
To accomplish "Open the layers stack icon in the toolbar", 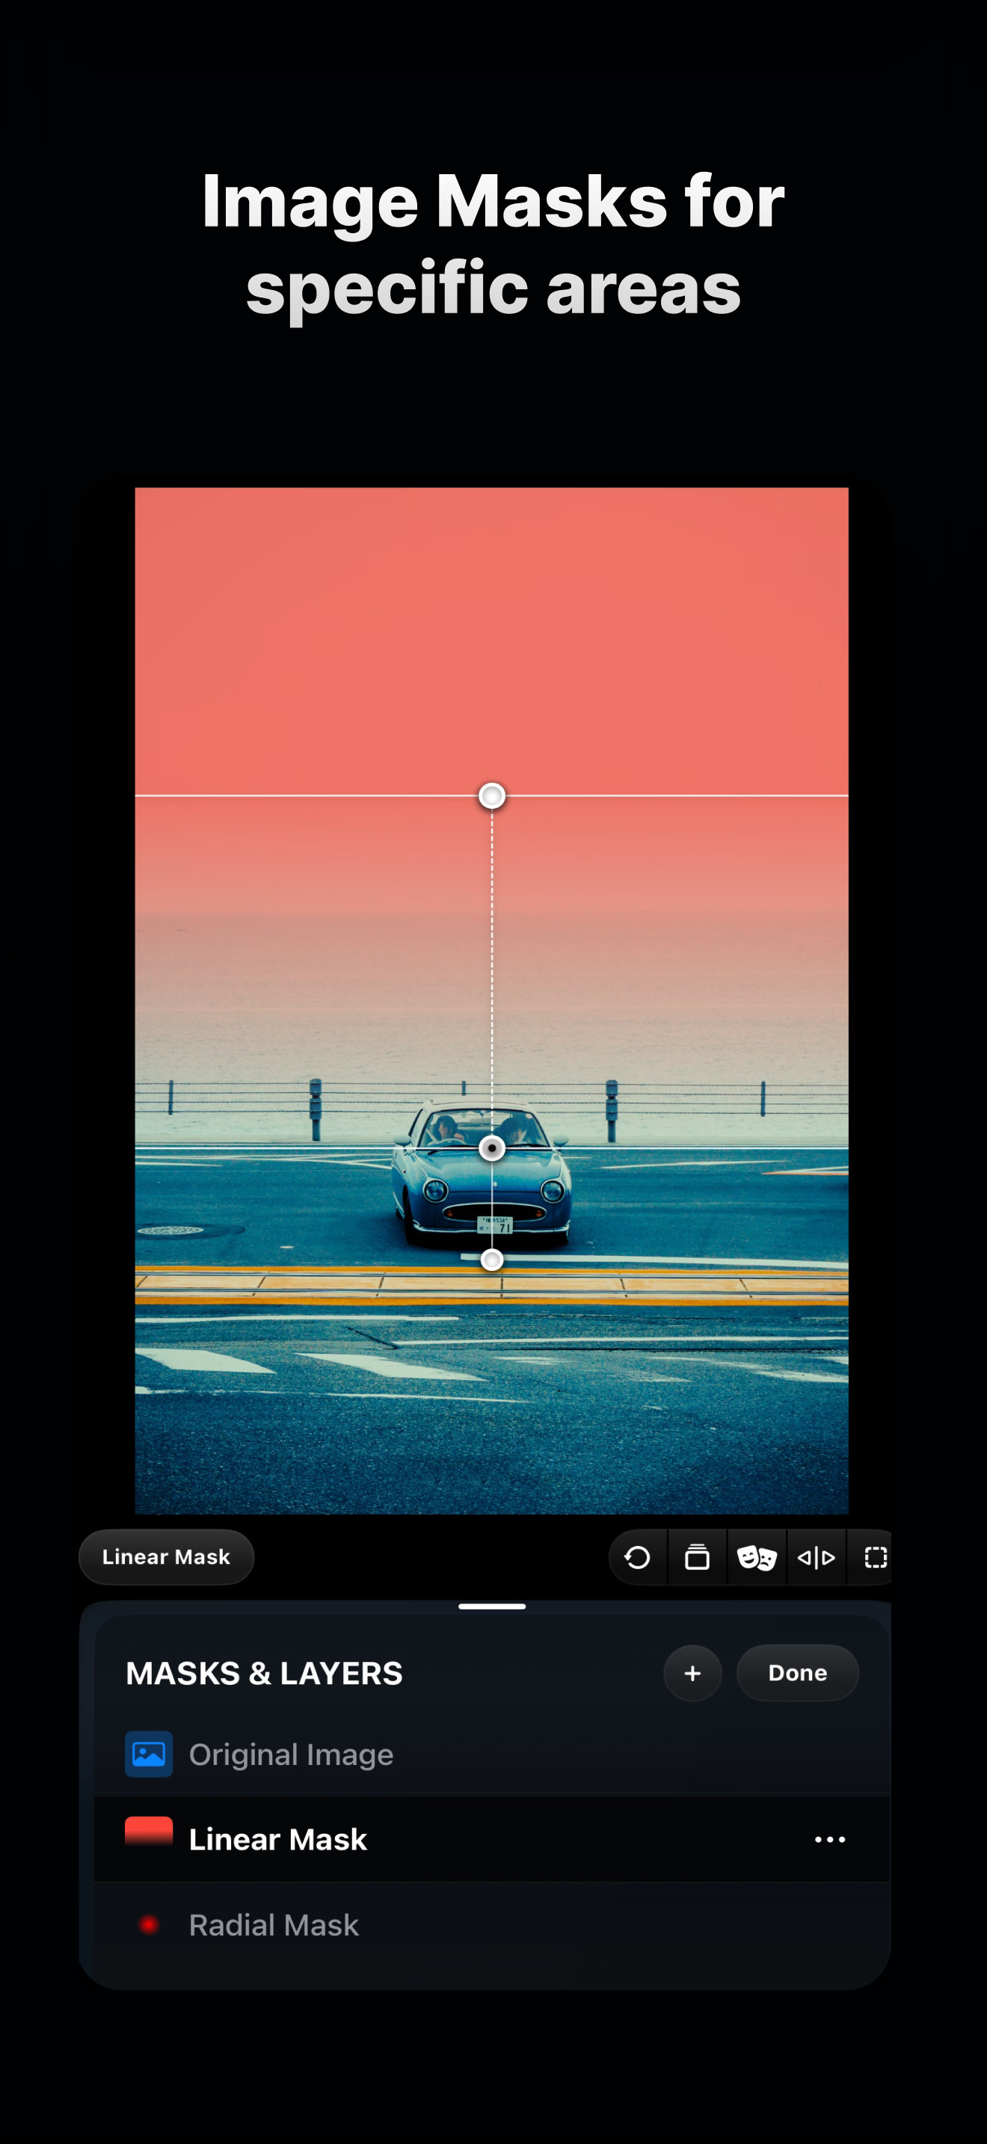I will pyautogui.click(x=698, y=1556).
